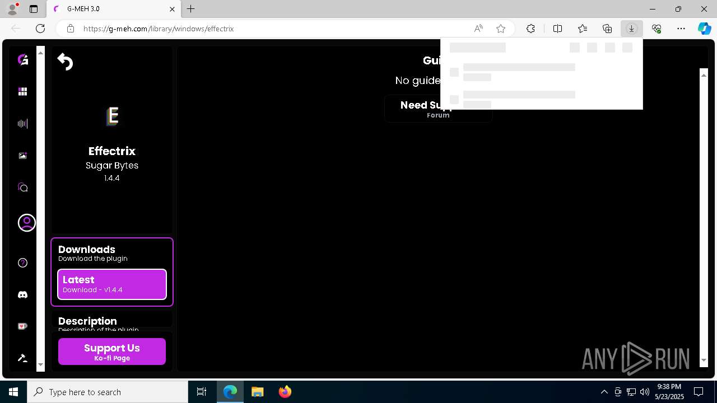Click the taskbar search box
The height and width of the screenshot is (403, 717).
coord(108,392)
